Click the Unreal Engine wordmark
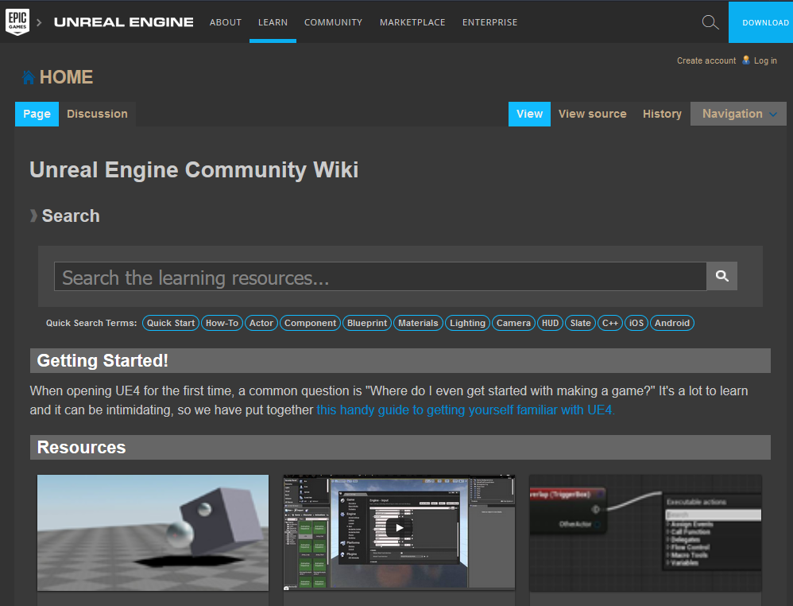The height and width of the screenshot is (606, 793). 123,22
